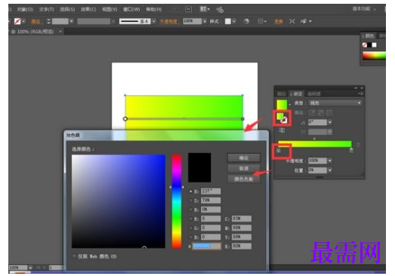The width and height of the screenshot is (395, 276).
Task: Click the first stroke-gradient mode button
Action: pyautogui.click(x=313, y=112)
